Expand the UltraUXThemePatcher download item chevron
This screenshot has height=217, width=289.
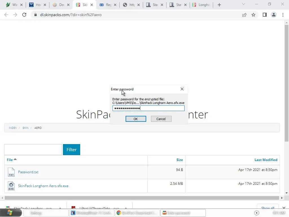(126, 208)
